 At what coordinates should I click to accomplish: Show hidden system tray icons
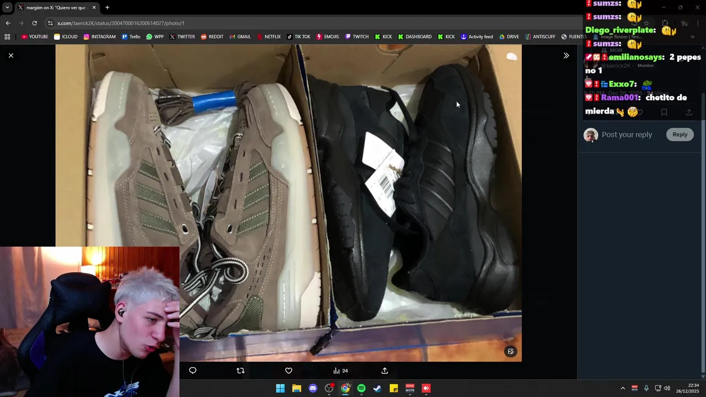click(623, 388)
